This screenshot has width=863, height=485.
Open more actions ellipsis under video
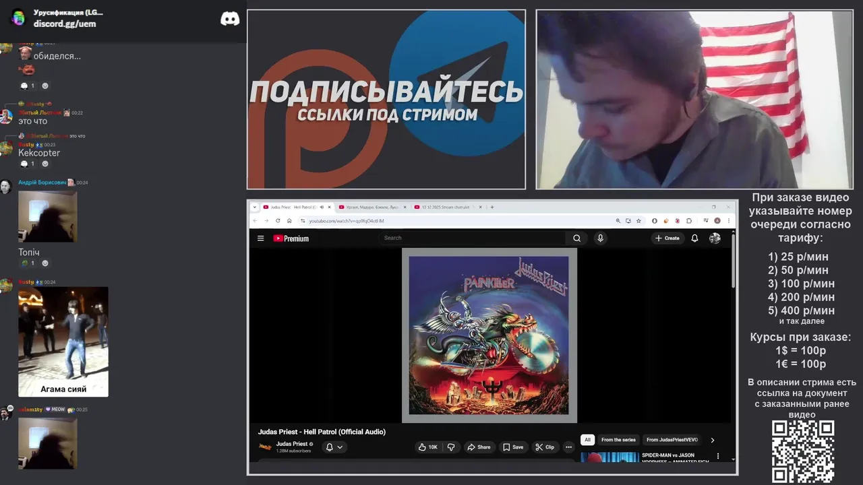(x=568, y=447)
